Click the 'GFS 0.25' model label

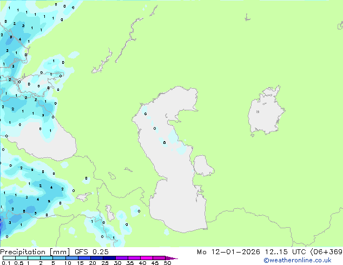pos(91,252)
